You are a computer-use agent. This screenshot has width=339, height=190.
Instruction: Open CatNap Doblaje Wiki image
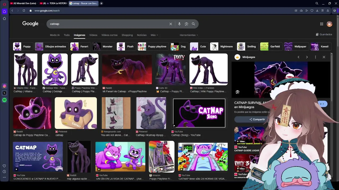coord(55,69)
